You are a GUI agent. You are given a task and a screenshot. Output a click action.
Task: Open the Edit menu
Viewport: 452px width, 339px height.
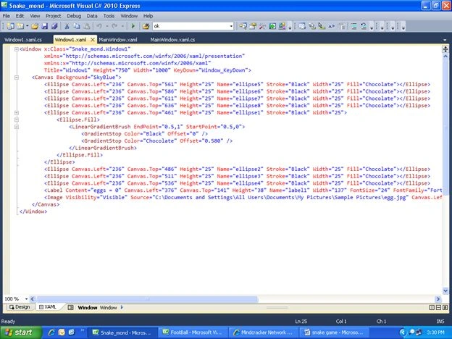[x=20, y=16]
